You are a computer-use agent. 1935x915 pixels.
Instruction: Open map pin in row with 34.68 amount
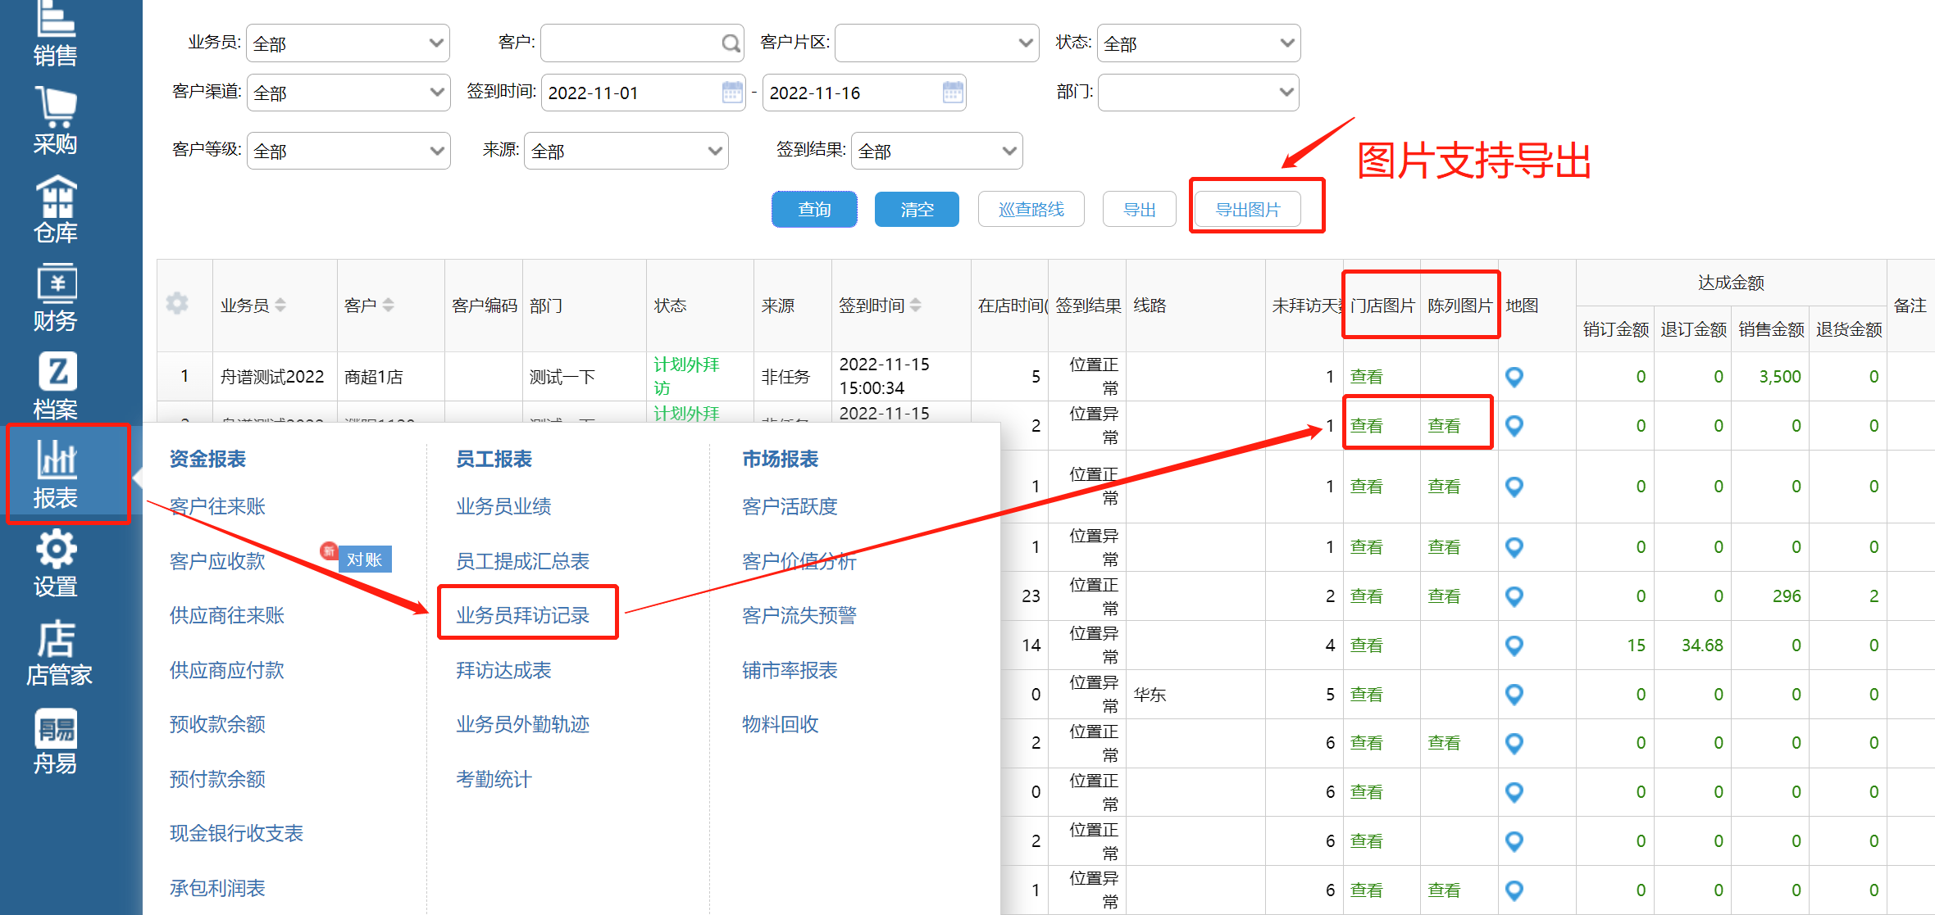click(1514, 645)
